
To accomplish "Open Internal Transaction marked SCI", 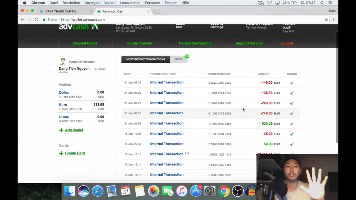I will 167,154.
